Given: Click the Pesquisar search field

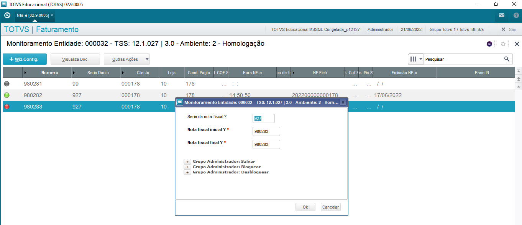Looking at the screenshot, I should click(463, 59).
